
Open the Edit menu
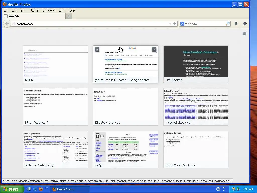(14, 10)
